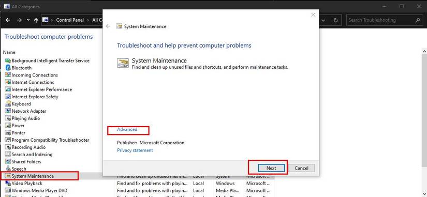The image size is (427, 197).
Task: Open the address bar history dropdown
Action: pyautogui.click(x=323, y=20)
